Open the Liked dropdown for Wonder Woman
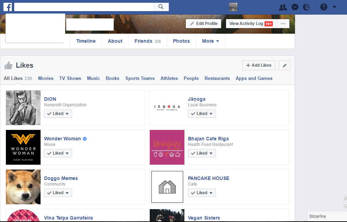This screenshot has height=222, width=347. pyautogui.click(x=58, y=153)
